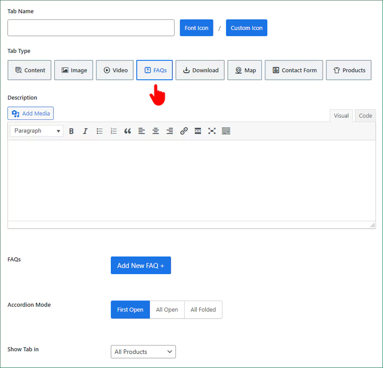Toggle bold formatting in description editor
383x368 pixels.
(x=71, y=131)
